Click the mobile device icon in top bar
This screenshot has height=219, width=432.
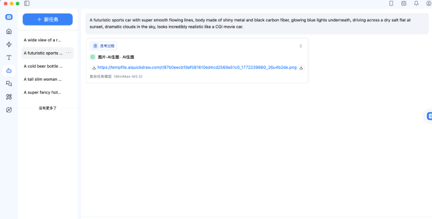(391, 4)
